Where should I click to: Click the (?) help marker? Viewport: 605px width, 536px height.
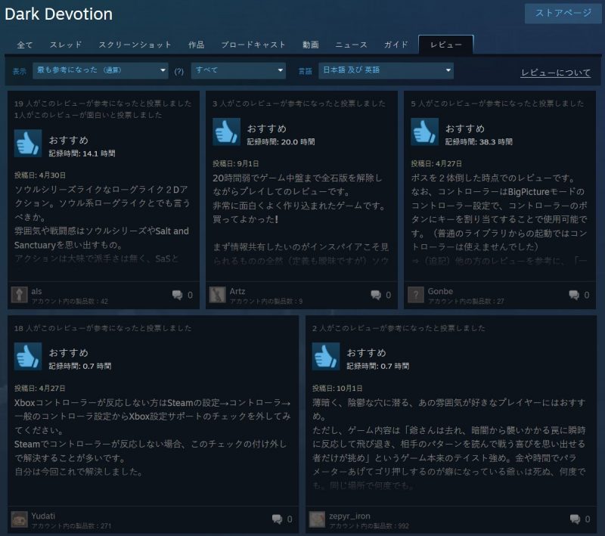[x=179, y=71]
